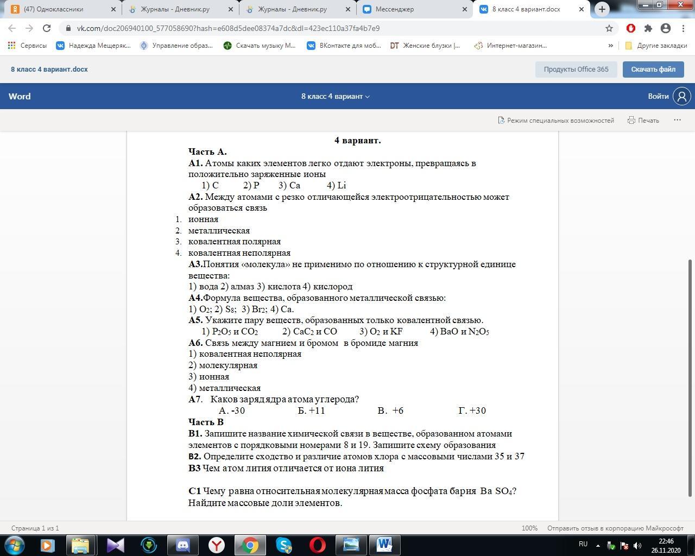
Task: Click the Скачать файл button
Action: pyautogui.click(x=653, y=69)
